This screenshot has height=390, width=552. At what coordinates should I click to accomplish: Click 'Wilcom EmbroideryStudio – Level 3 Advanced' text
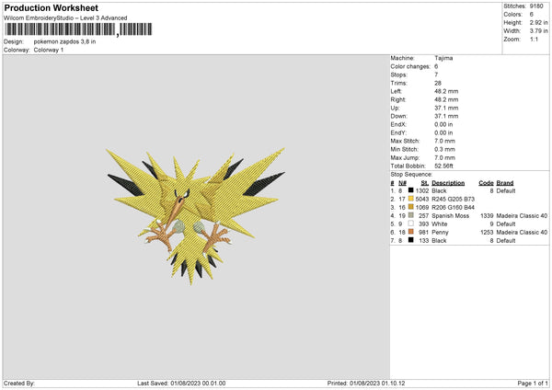click(x=65, y=18)
